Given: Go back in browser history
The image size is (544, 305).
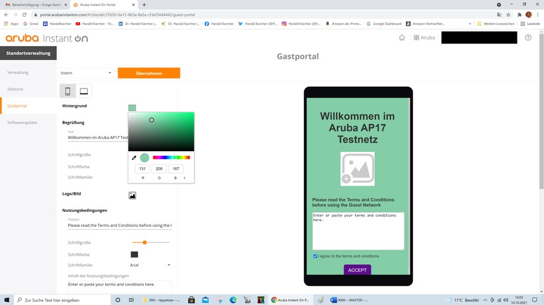Looking at the screenshot, I should click(x=6, y=15).
